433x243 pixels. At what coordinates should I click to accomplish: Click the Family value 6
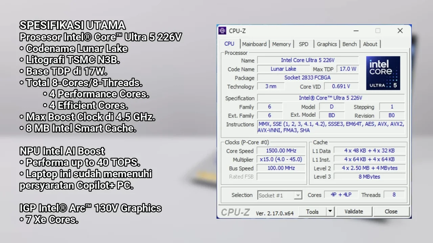point(270,107)
